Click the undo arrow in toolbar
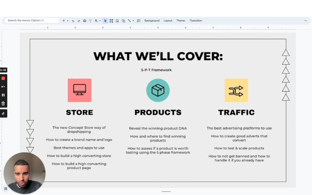The height and width of the screenshot is (195, 312). tap(73, 21)
